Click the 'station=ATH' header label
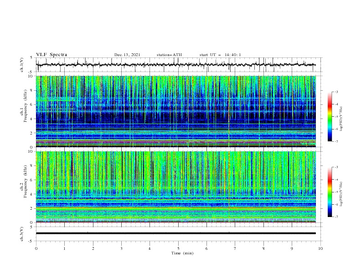 [x=169, y=55]
